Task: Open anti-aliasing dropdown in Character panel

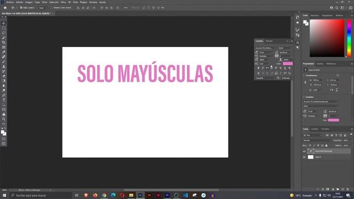Action: [x=287, y=78]
